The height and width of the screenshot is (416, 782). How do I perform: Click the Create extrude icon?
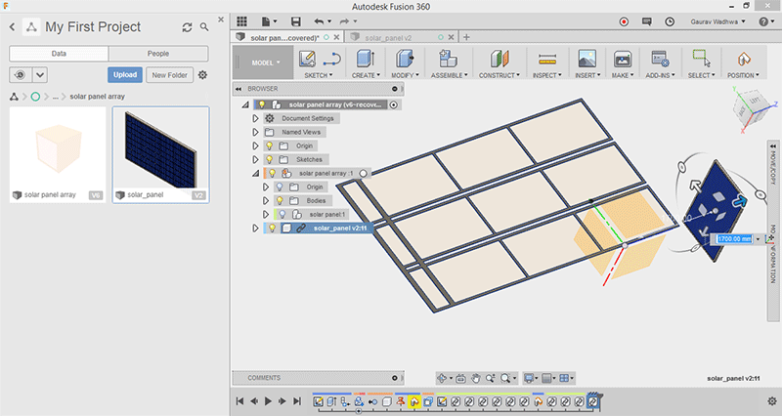coord(366,60)
